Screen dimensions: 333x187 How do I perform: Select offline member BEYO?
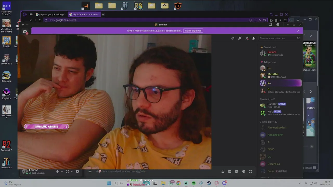coord(280,149)
